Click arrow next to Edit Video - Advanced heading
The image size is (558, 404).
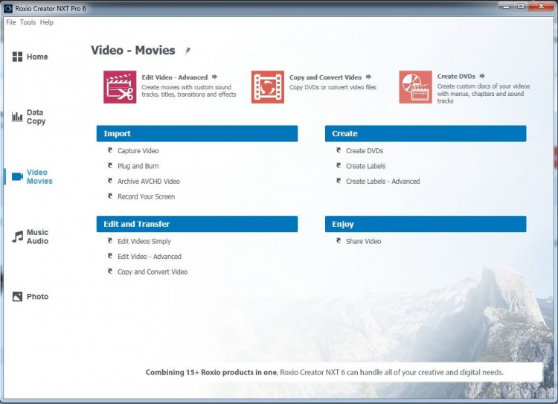click(x=214, y=77)
